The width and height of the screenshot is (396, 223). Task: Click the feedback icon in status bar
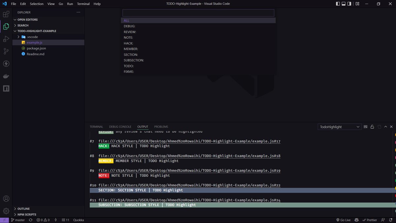pos(383,220)
